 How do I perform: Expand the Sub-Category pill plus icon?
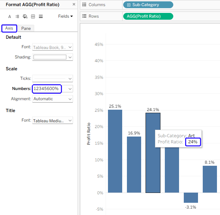coord(129,5)
